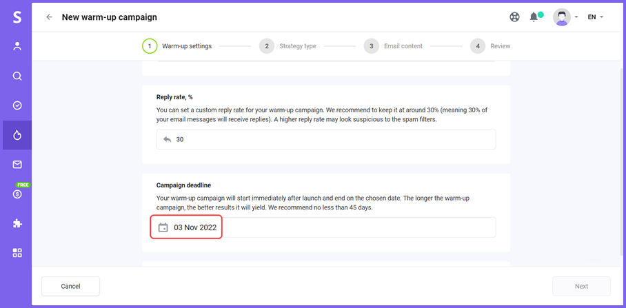Open the magnifier search sidebar icon
This screenshot has width=626, height=308.
point(17,76)
